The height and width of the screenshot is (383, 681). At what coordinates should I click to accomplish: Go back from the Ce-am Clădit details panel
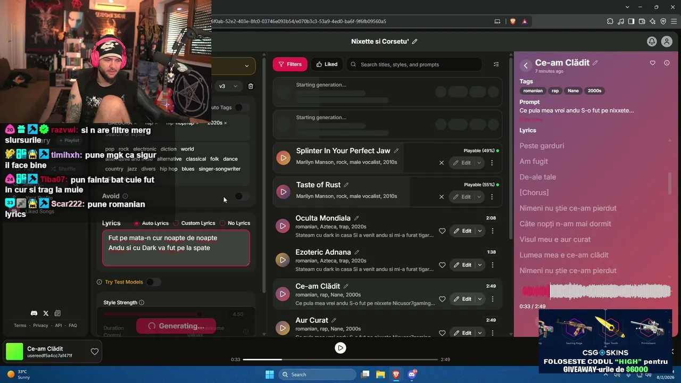point(526,65)
